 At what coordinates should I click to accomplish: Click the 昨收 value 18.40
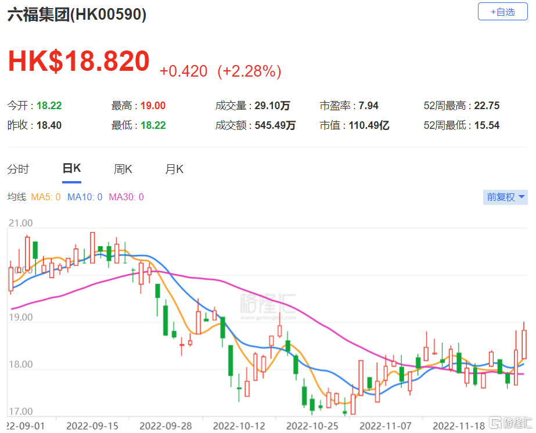coord(49,125)
